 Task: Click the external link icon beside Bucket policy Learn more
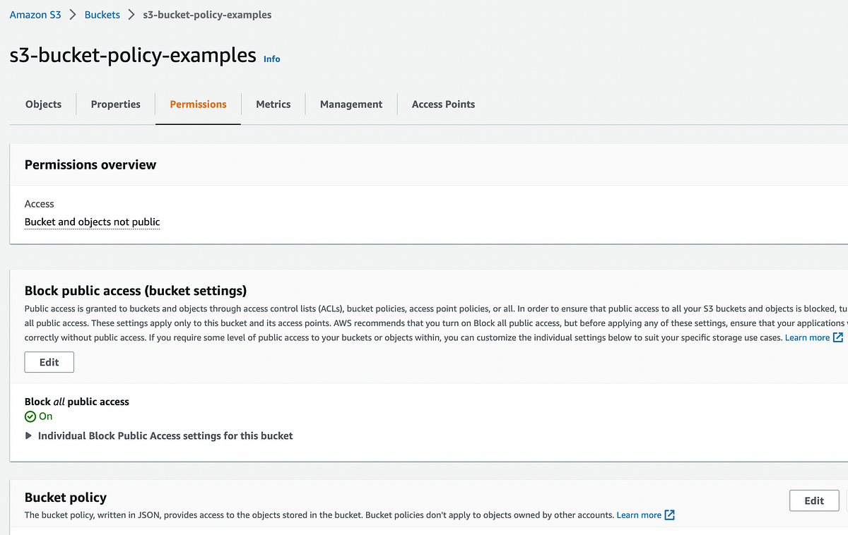tap(669, 515)
